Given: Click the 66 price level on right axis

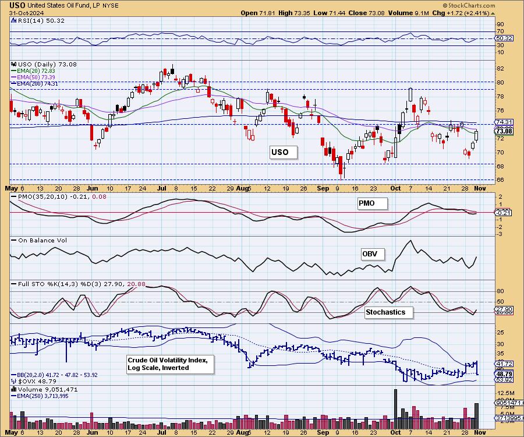Looking at the screenshot, I should (x=500, y=179).
